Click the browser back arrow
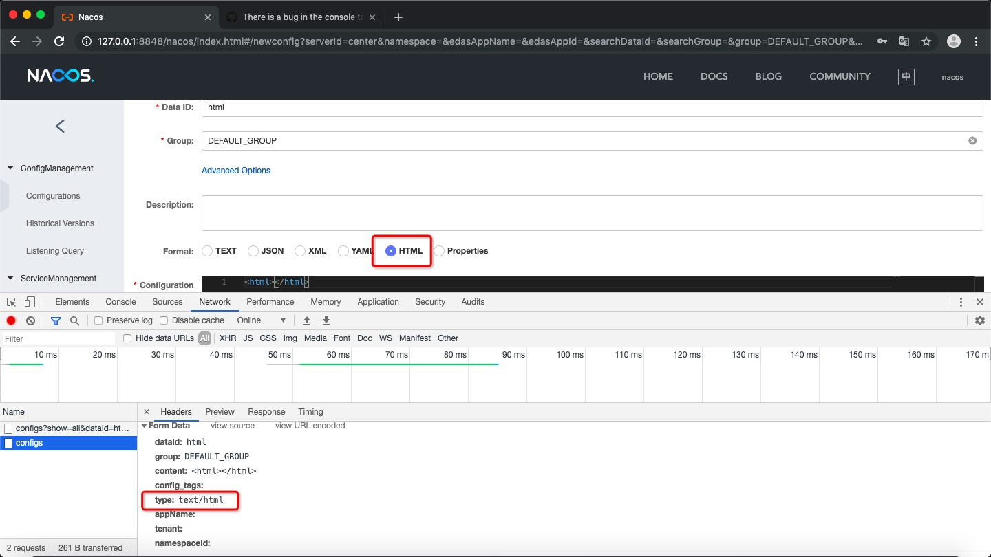The height and width of the screenshot is (557, 991). (x=15, y=41)
